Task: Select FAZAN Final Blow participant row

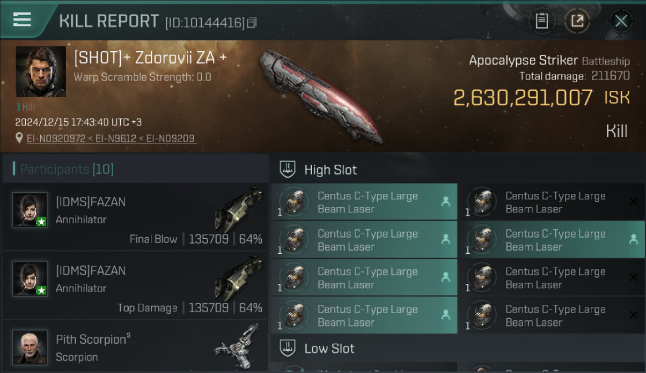Action: click(x=135, y=217)
